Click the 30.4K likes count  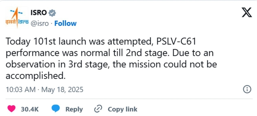click(30, 109)
